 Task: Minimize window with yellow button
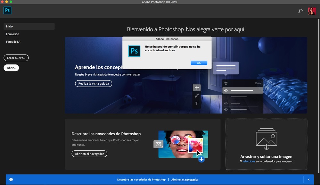click(6, 2)
